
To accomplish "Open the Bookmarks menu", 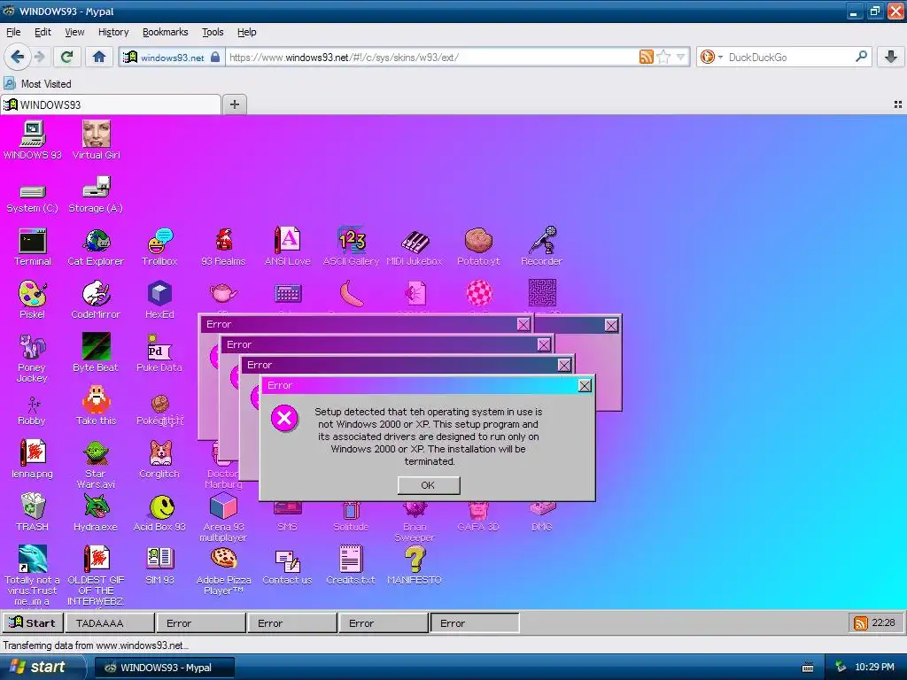I will (x=165, y=32).
